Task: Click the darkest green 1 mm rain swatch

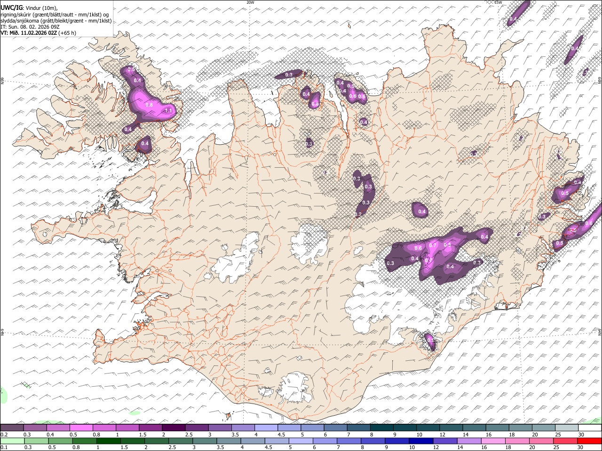Action: (108, 441)
